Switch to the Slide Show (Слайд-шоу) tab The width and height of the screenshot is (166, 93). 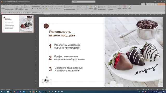point(39,4)
